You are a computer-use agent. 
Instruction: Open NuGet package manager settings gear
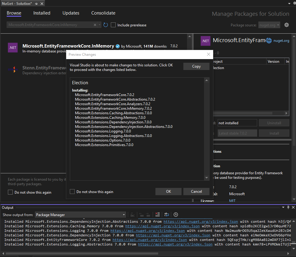(287, 25)
